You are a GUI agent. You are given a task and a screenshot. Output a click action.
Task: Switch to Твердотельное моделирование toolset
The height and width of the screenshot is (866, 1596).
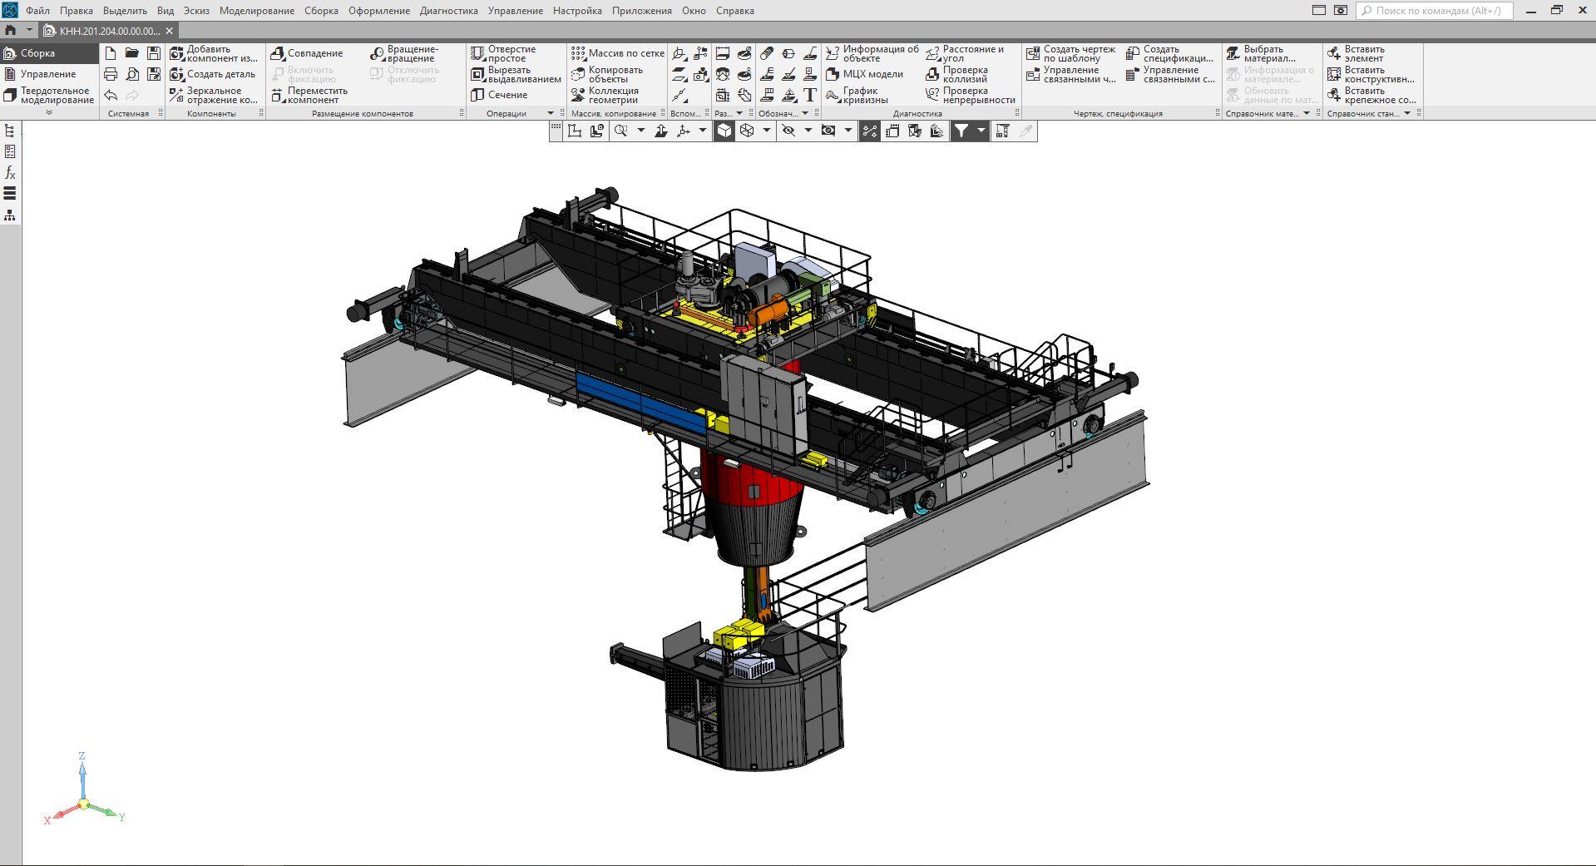point(48,96)
